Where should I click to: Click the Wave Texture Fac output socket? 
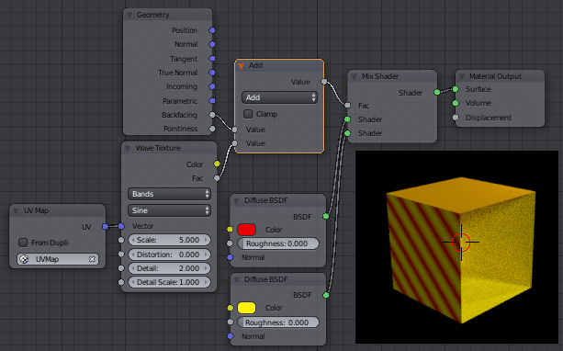217,178
